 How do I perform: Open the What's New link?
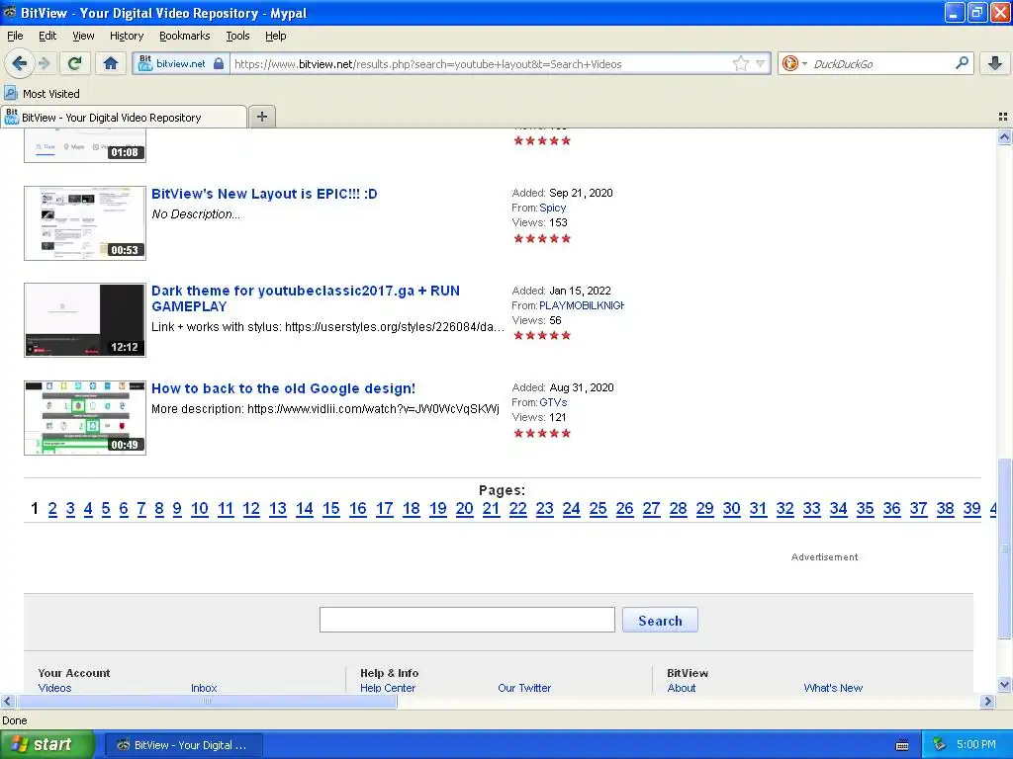(x=833, y=688)
